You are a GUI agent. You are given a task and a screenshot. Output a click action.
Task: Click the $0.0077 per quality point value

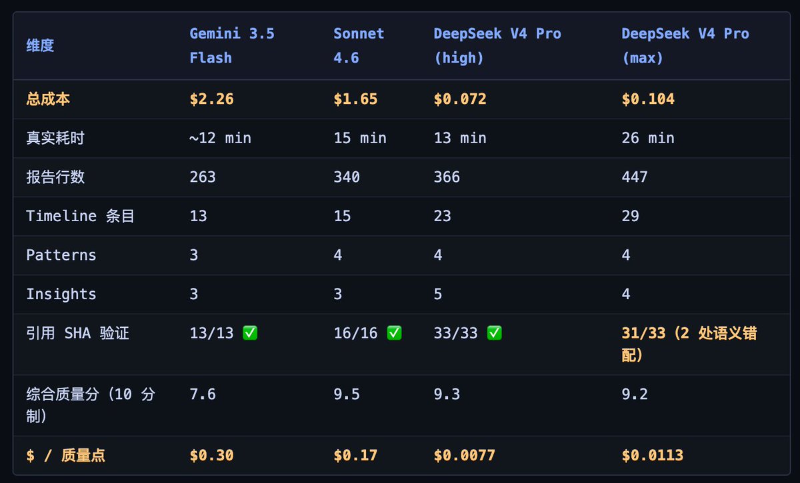(465, 456)
